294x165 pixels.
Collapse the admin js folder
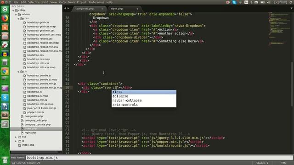[x=18, y=71]
